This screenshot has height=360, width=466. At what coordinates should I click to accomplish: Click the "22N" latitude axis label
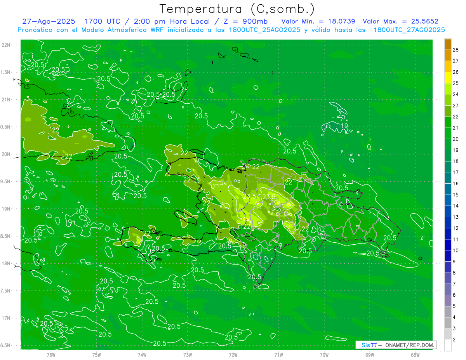(6, 45)
